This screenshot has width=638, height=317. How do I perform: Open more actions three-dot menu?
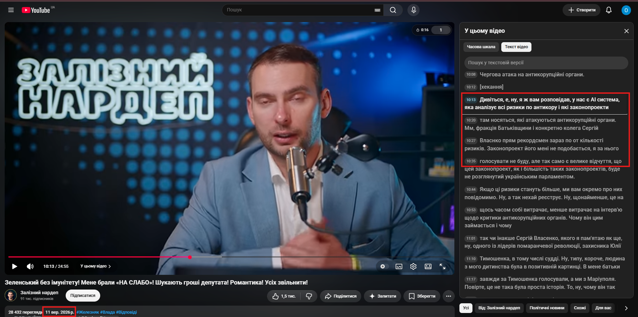(x=449, y=296)
